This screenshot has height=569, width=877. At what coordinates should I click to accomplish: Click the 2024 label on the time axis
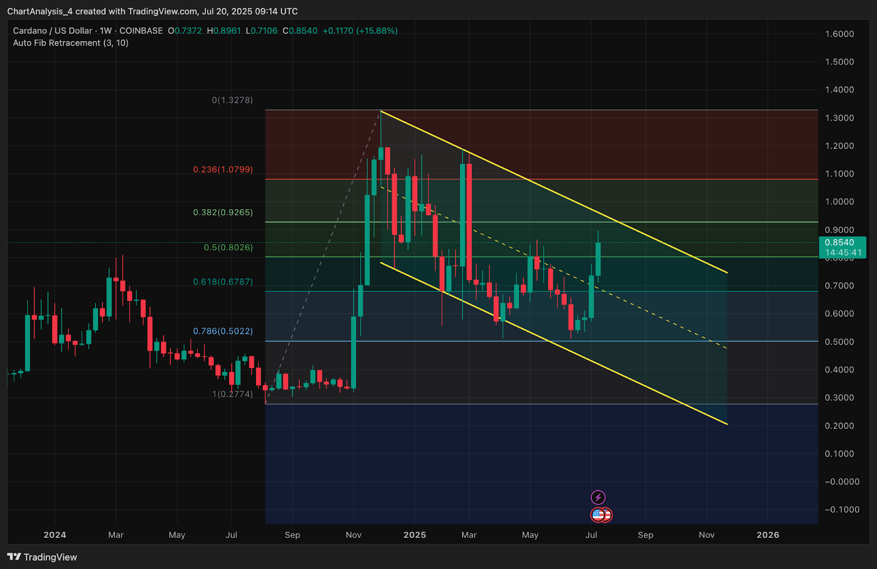pyautogui.click(x=55, y=535)
